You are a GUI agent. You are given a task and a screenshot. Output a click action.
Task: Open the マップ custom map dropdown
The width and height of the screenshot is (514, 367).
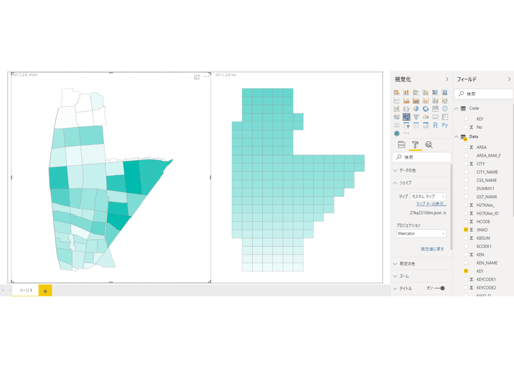(x=428, y=197)
